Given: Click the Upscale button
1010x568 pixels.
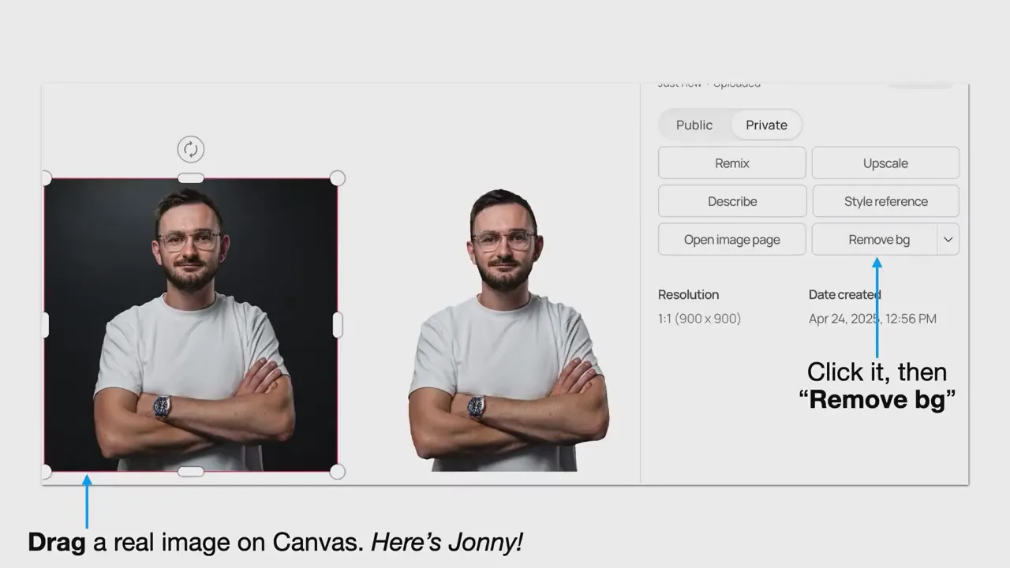Looking at the screenshot, I should [x=885, y=163].
